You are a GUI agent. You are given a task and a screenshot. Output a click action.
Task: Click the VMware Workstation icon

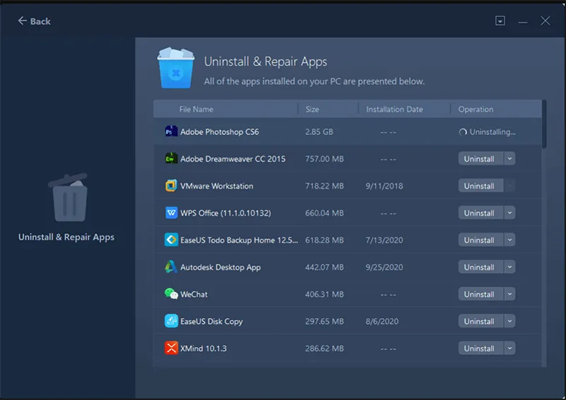pyautogui.click(x=171, y=186)
